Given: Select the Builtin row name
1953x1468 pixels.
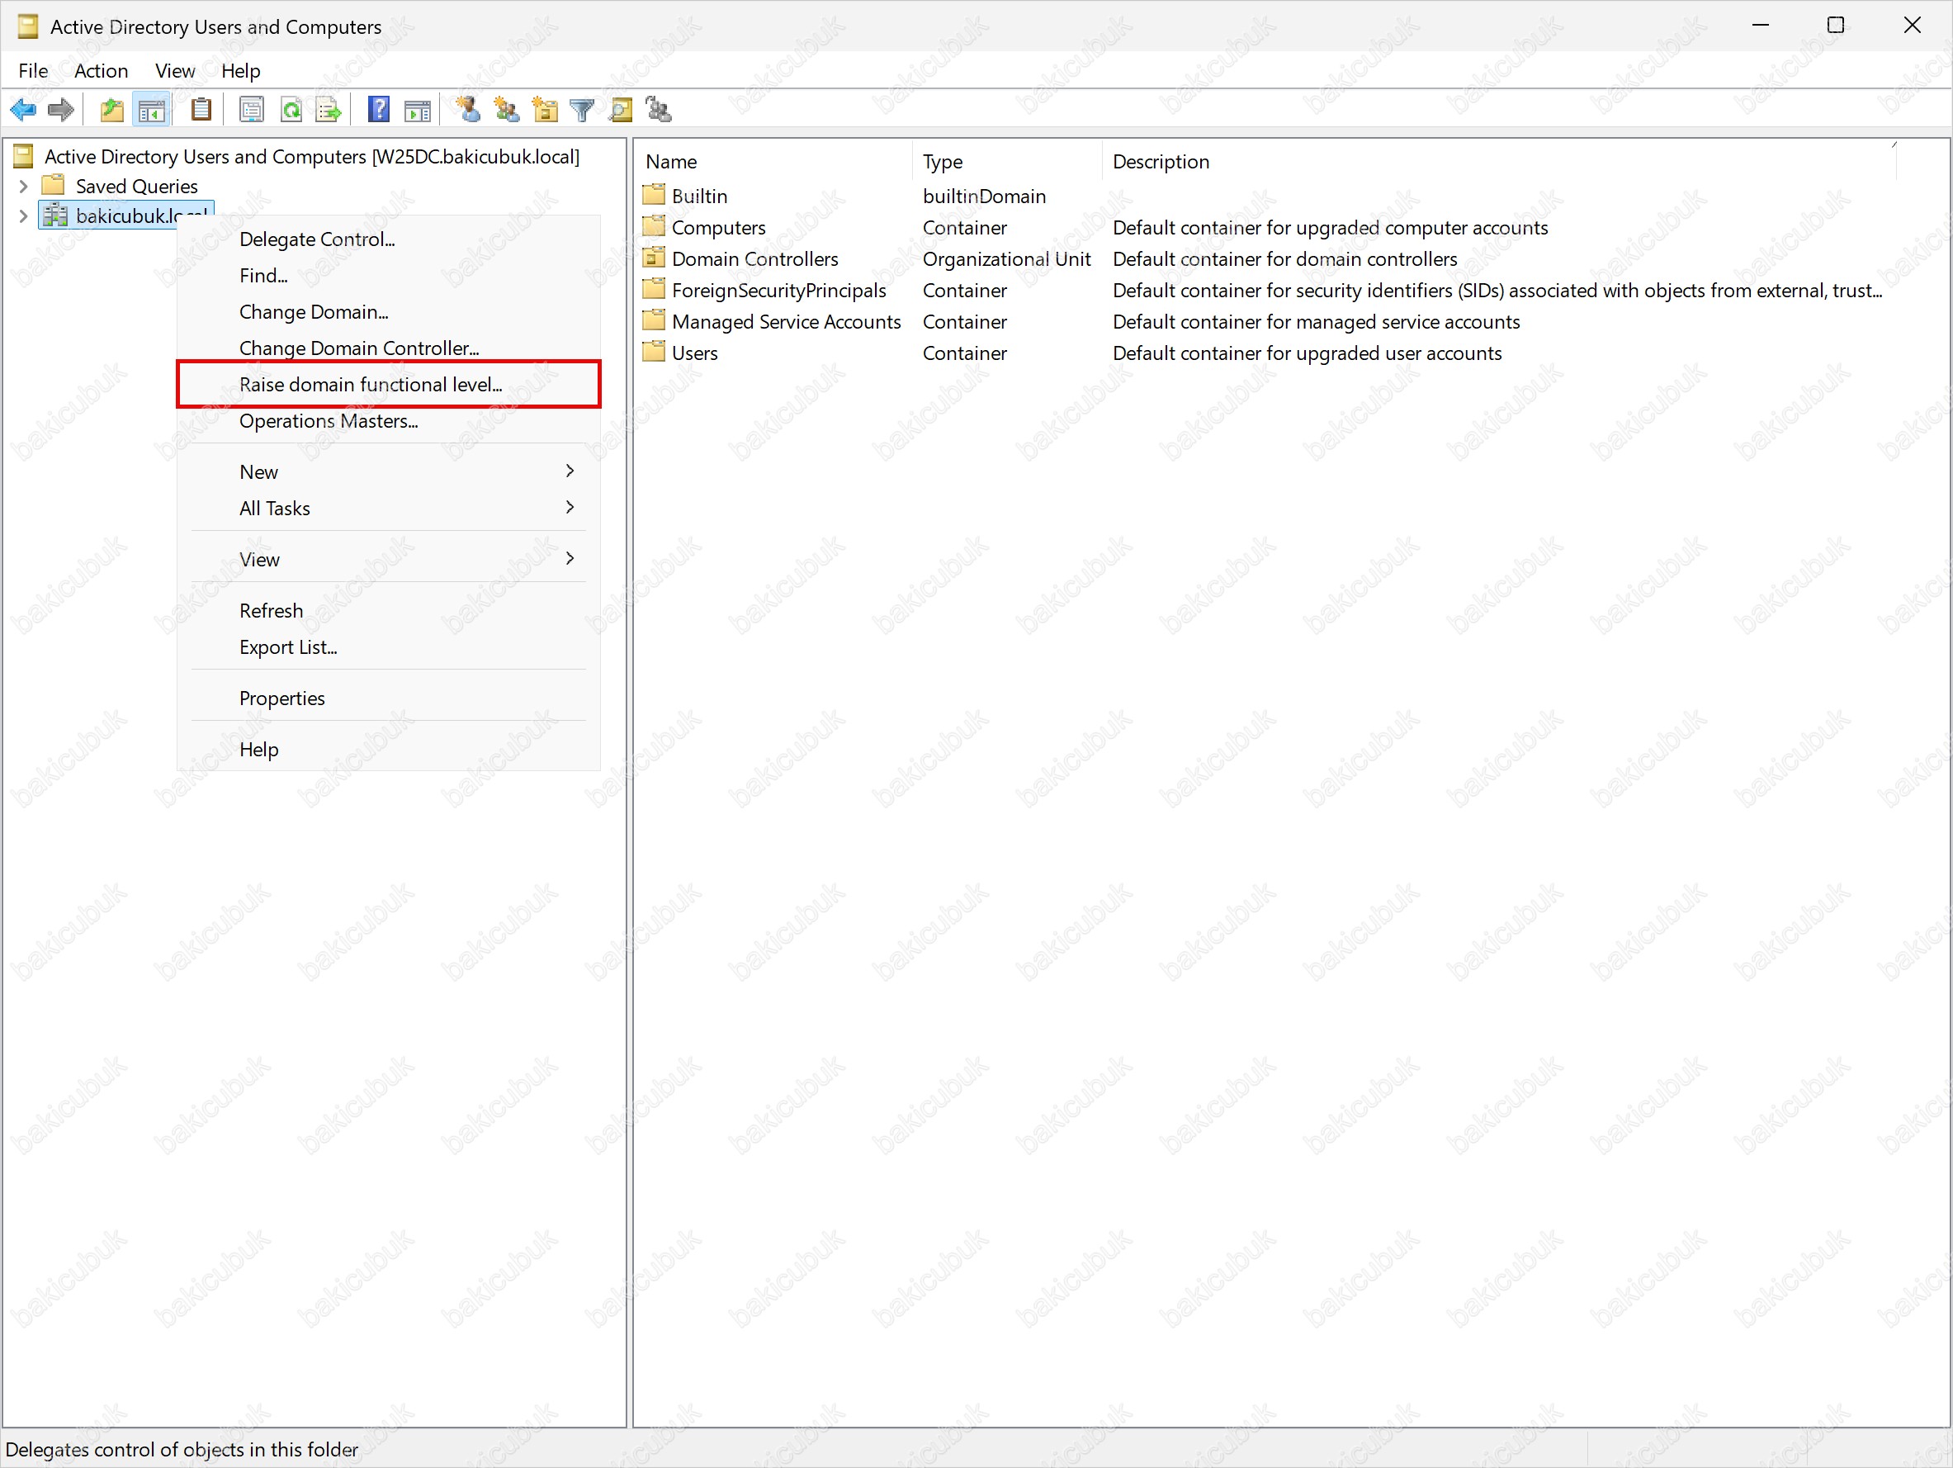Looking at the screenshot, I should coord(699,196).
